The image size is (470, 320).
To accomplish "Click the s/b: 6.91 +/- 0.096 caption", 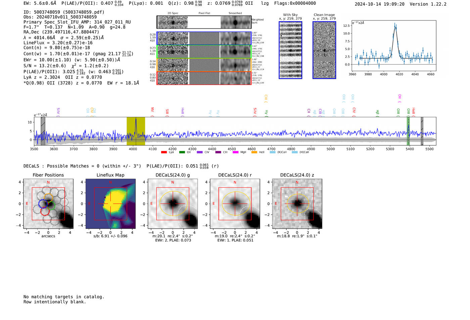I will [x=110, y=236].
